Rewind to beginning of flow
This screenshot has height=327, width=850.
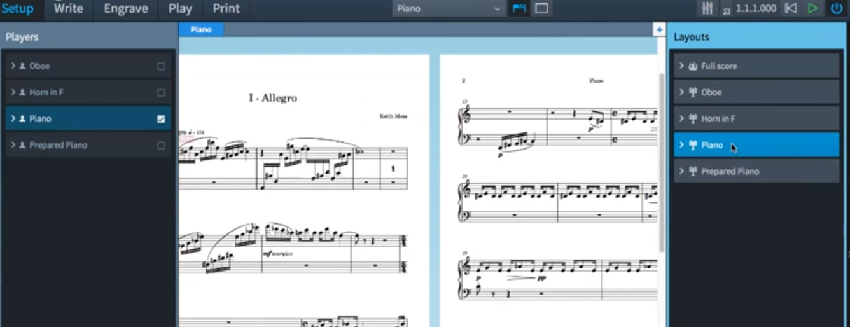790,9
